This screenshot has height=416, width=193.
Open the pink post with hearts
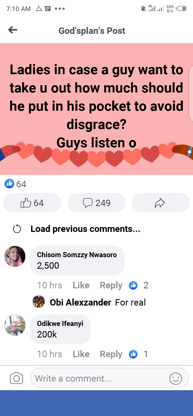(96, 109)
